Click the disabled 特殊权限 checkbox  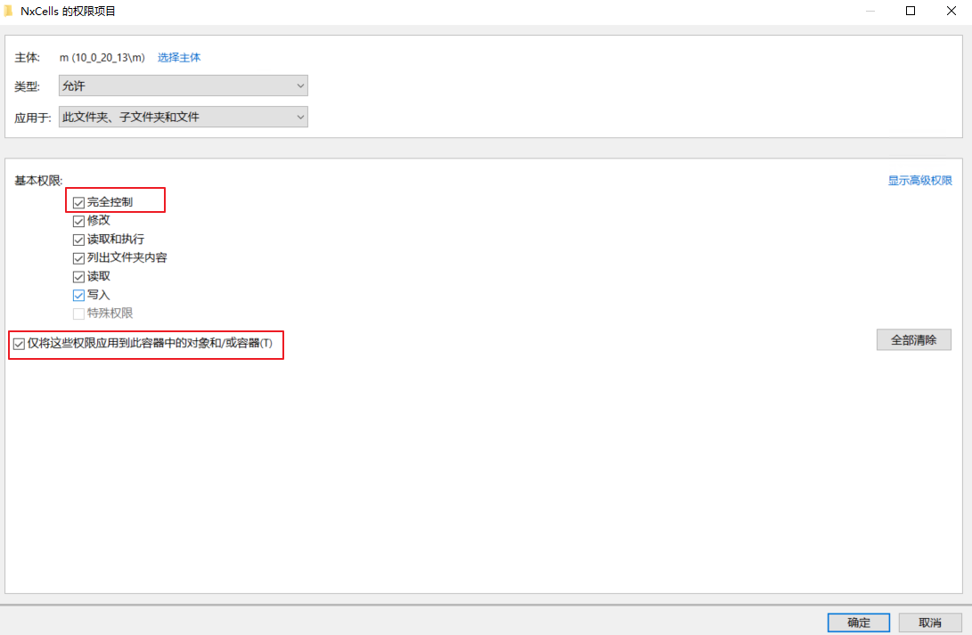(78, 314)
